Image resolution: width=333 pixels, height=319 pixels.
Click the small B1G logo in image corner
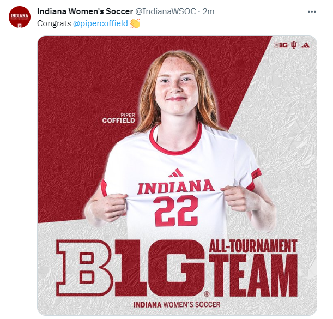[281, 45]
